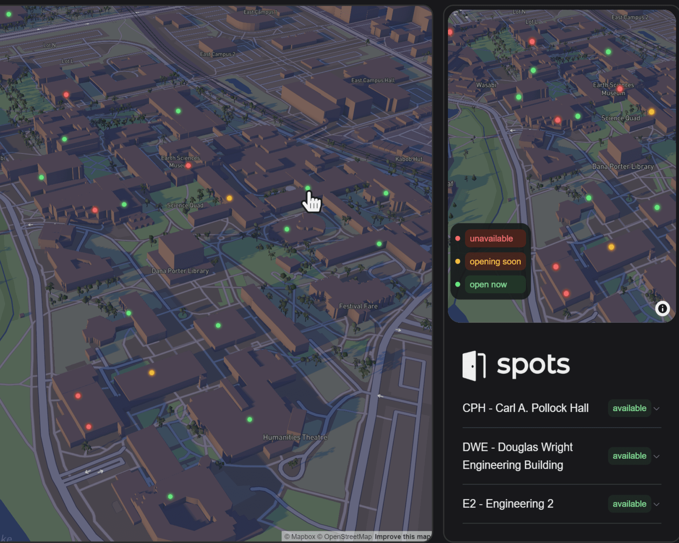Open the info icon on the minimap

pos(663,308)
